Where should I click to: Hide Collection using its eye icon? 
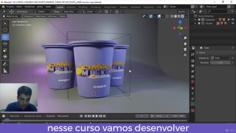(233, 20)
